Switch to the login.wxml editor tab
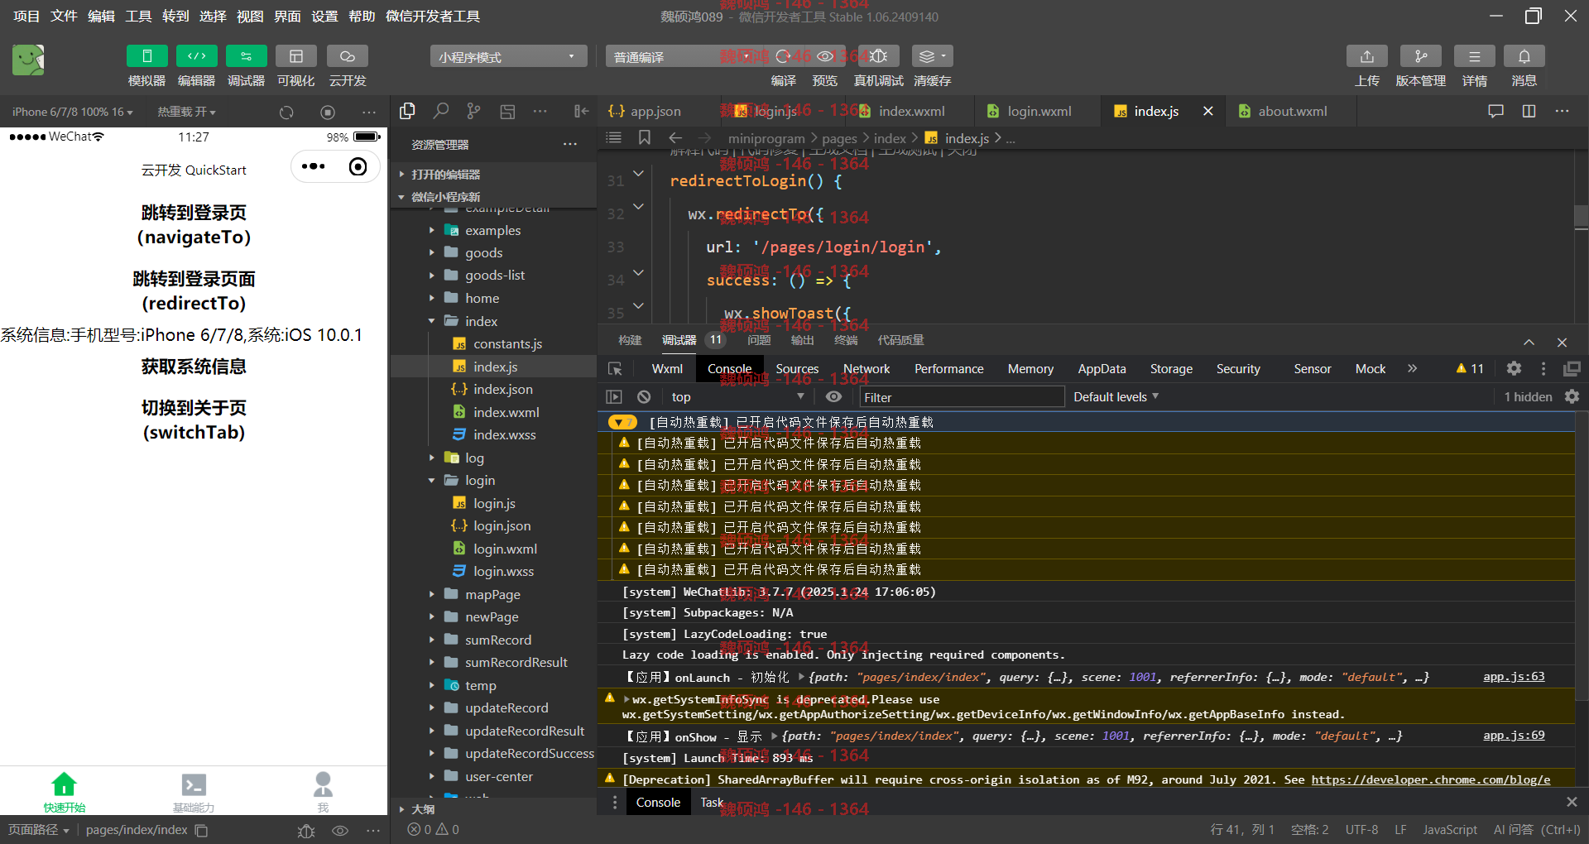Image resolution: width=1589 pixels, height=844 pixels. pos(1030,111)
